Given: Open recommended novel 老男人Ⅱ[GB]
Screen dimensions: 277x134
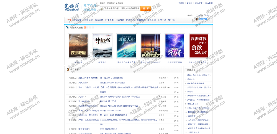Looking at the screenshot, I should [193, 104].
